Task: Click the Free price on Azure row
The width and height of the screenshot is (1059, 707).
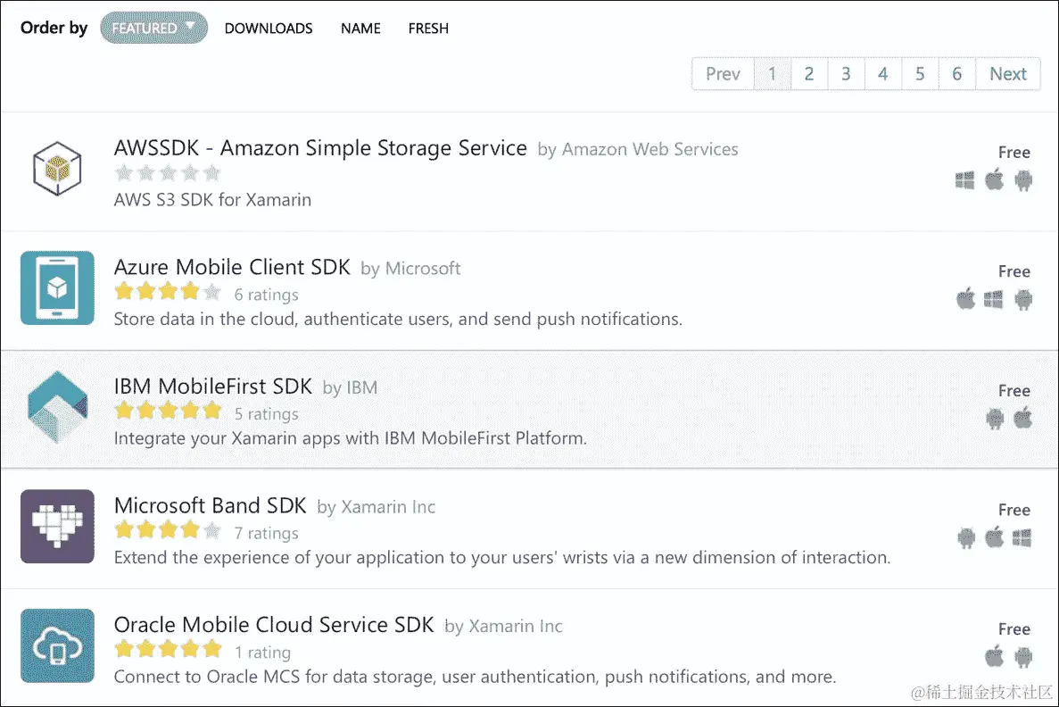Action: (x=1013, y=271)
